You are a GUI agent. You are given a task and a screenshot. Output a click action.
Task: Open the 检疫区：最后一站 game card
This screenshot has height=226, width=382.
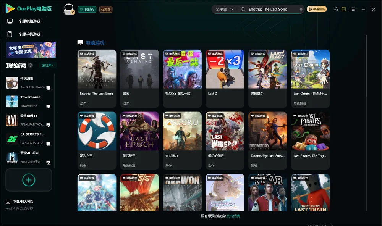pyautogui.click(x=182, y=78)
